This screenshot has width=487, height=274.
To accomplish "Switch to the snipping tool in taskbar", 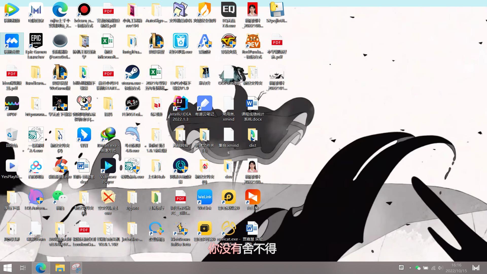I will 76,268.
